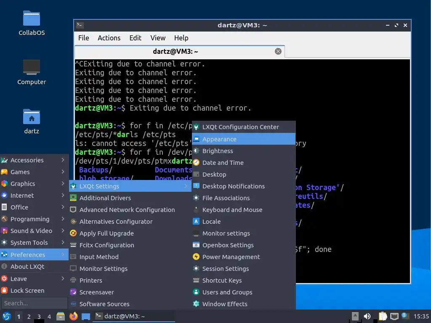Open Desktop settings entry
The height and width of the screenshot is (323, 431).
click(x=244, y=175)
